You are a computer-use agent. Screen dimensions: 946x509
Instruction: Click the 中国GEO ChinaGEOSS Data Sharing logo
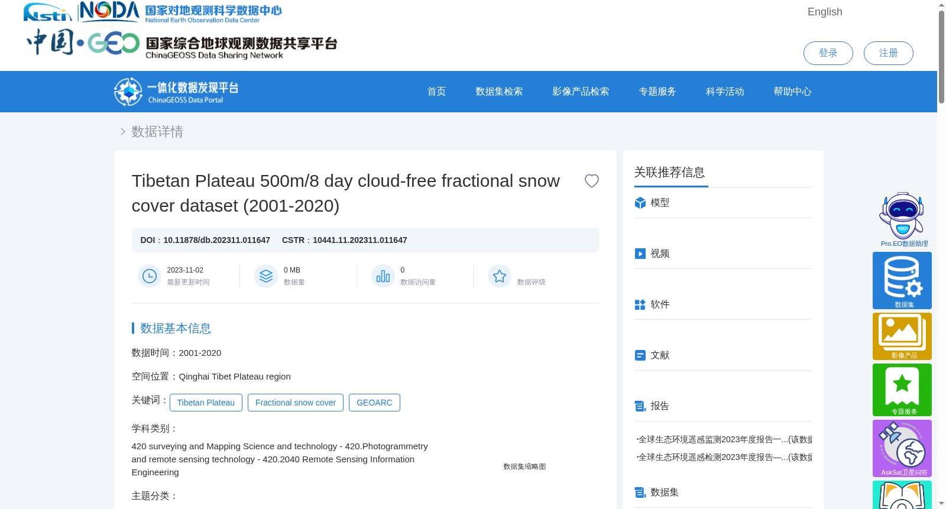coord(182,43)
